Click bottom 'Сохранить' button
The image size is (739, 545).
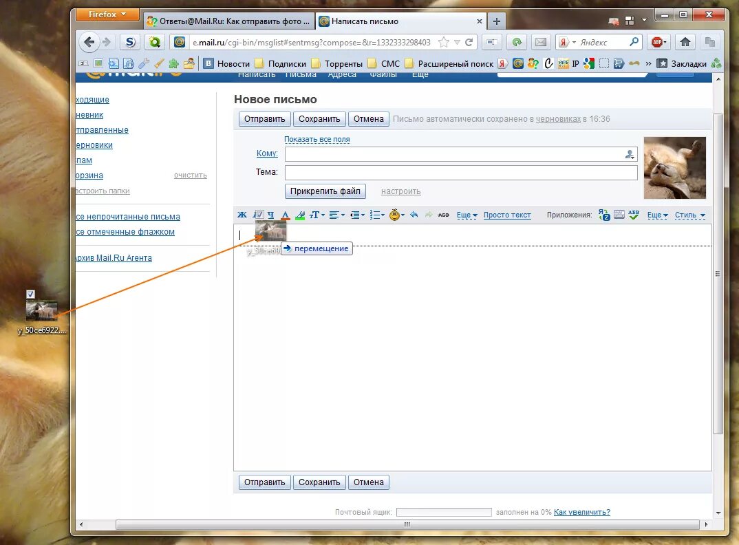click(319, 482)
